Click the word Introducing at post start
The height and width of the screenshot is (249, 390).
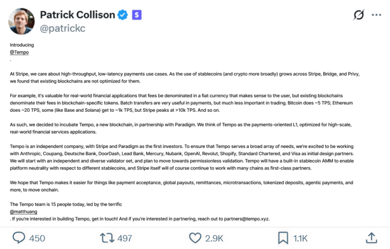(22, 45)
